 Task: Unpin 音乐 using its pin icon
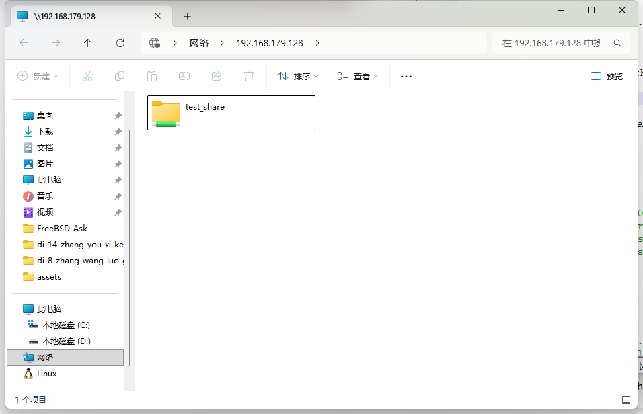point(118,196)
